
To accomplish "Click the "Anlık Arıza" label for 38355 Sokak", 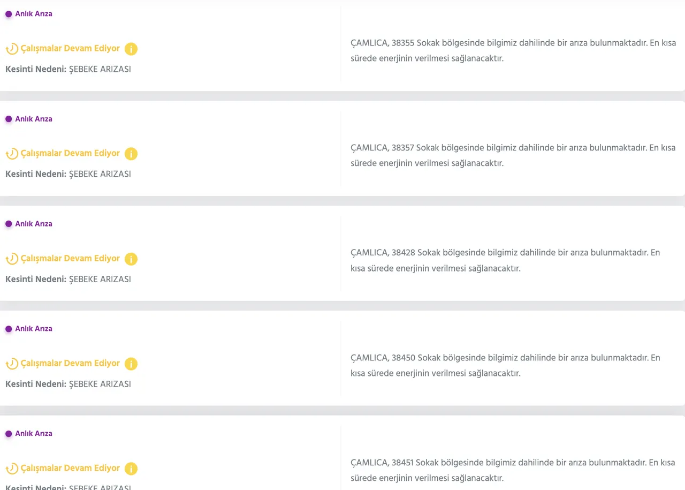I will point(33,14).
